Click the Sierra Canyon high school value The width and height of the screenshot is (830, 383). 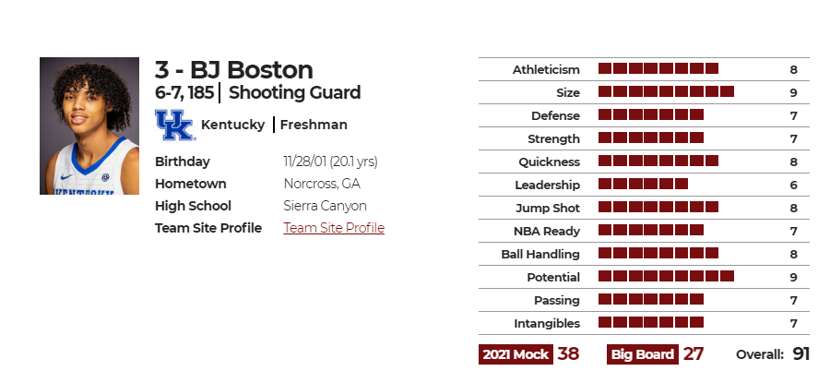point(325,206)
